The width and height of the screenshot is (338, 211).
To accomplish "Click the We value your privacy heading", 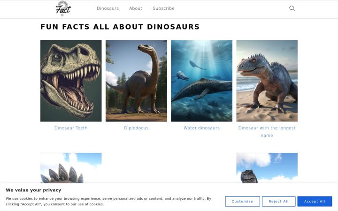I will (x=33, y=190).
